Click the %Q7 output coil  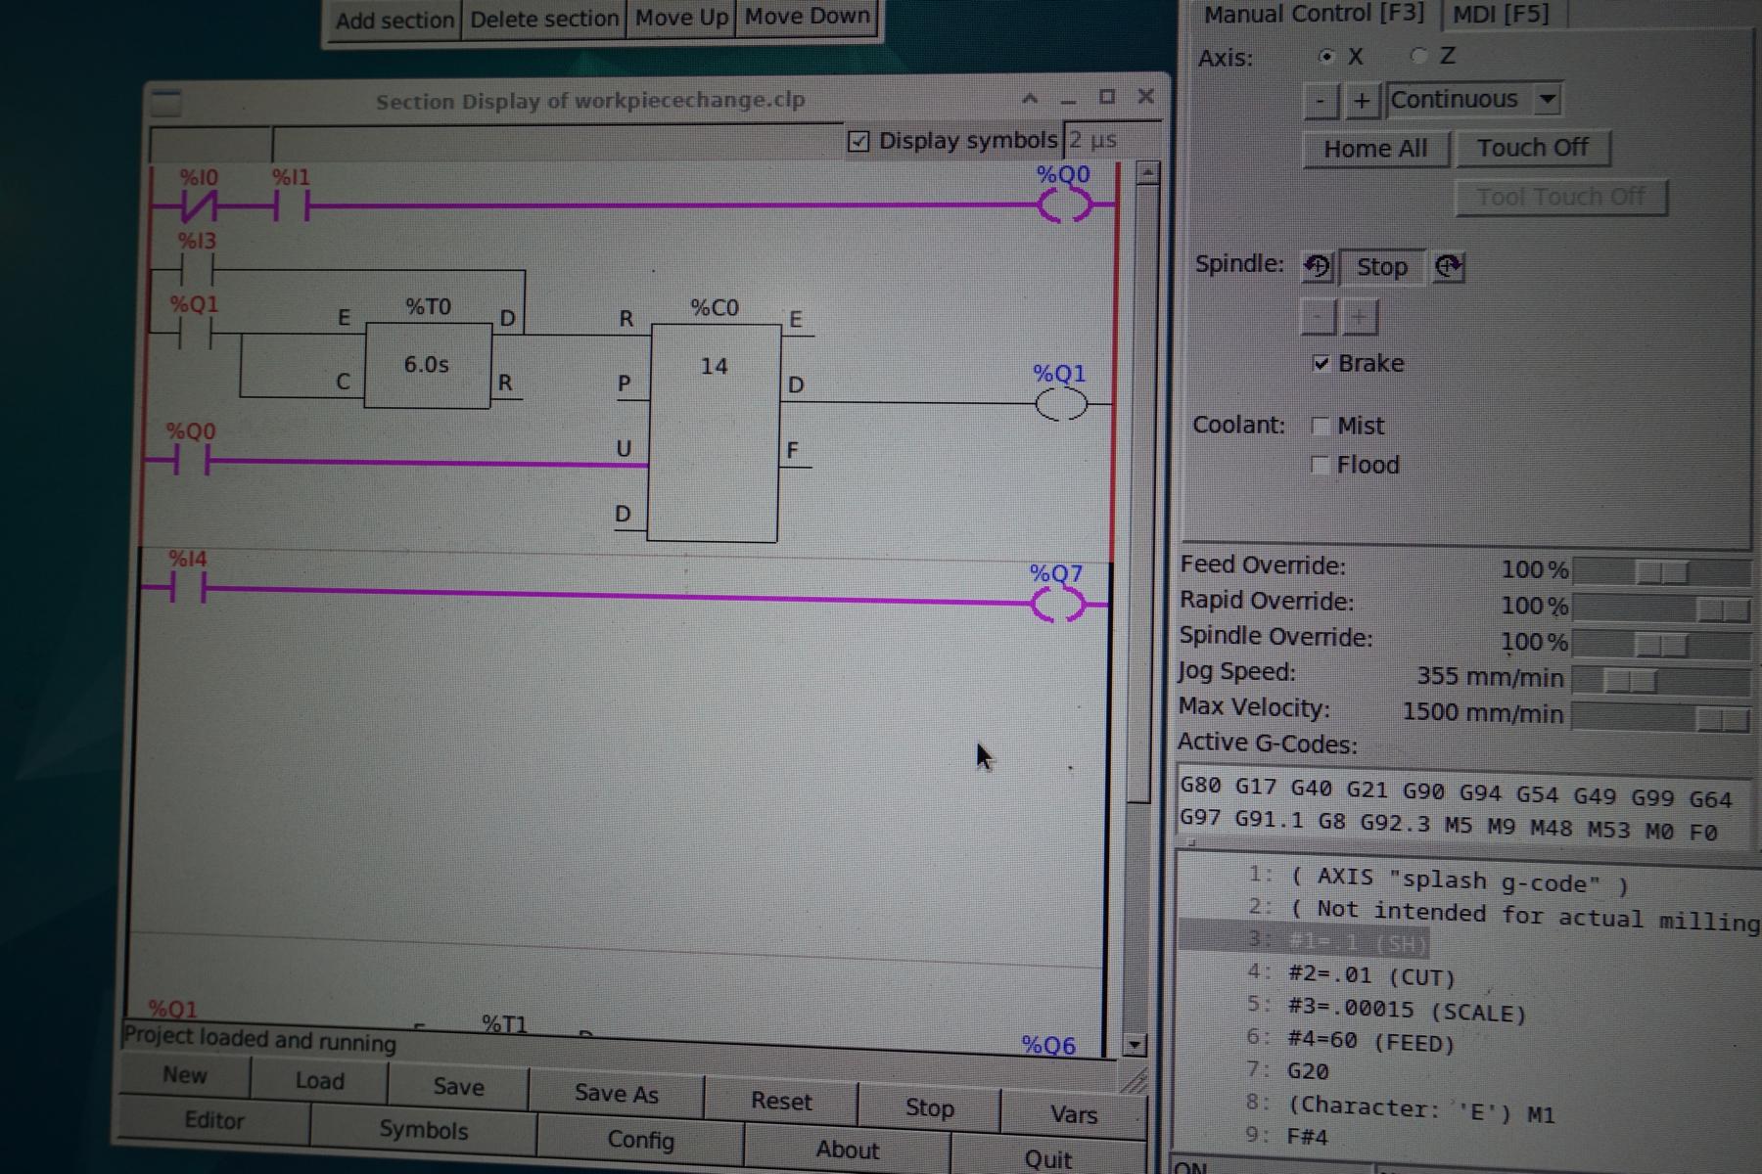tap(1057, 605)
